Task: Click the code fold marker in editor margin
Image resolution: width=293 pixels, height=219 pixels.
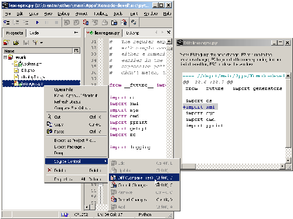Action: point(100,185)
